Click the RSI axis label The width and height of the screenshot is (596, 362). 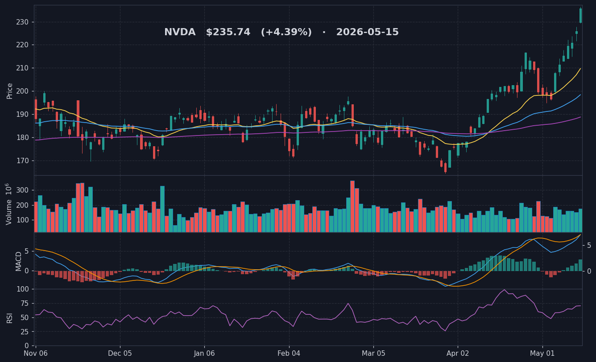coord(10,317)
